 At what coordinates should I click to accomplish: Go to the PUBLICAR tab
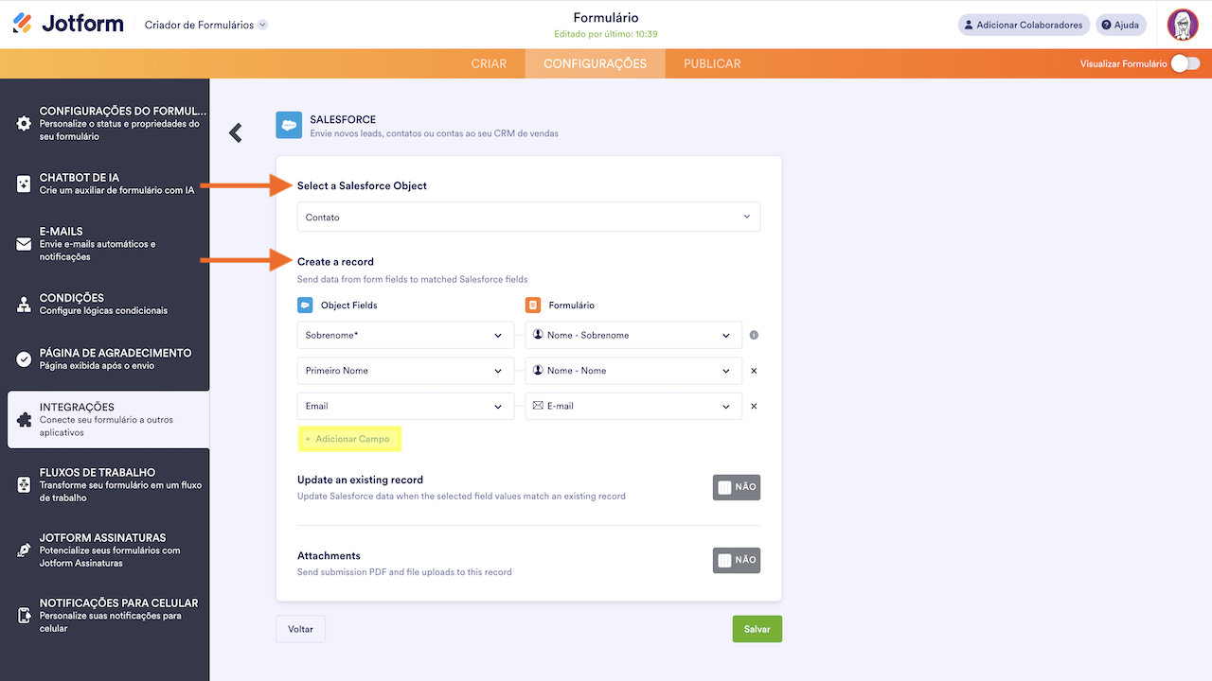[711, 63]
